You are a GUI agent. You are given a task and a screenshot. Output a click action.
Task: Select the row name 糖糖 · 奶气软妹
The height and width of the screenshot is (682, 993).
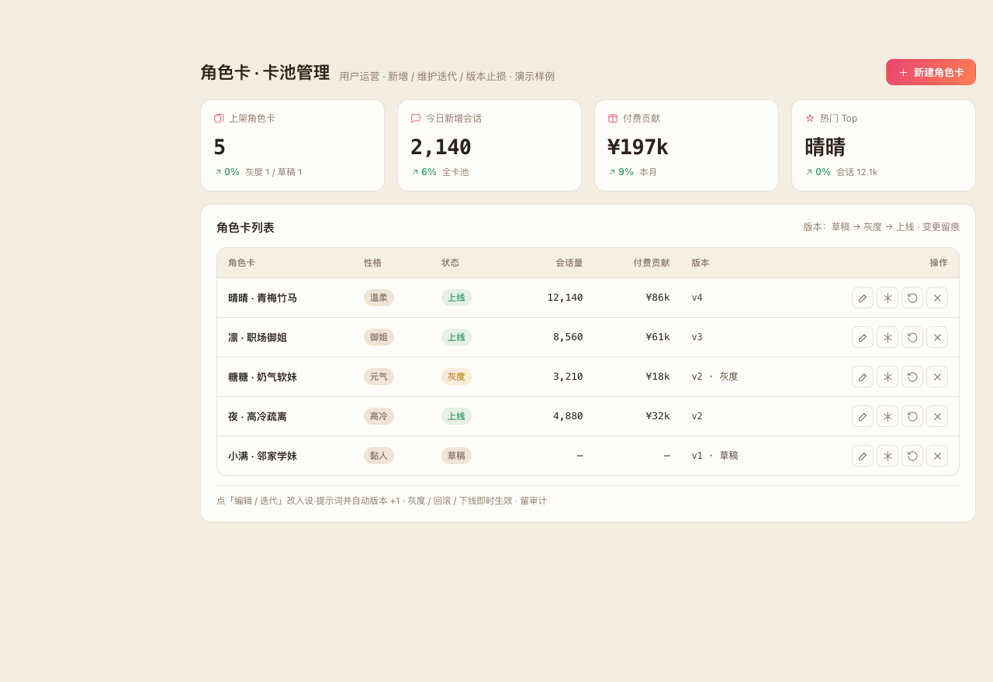click(x=262, y=377)
